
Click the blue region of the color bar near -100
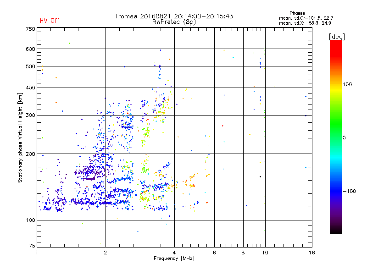336,191
